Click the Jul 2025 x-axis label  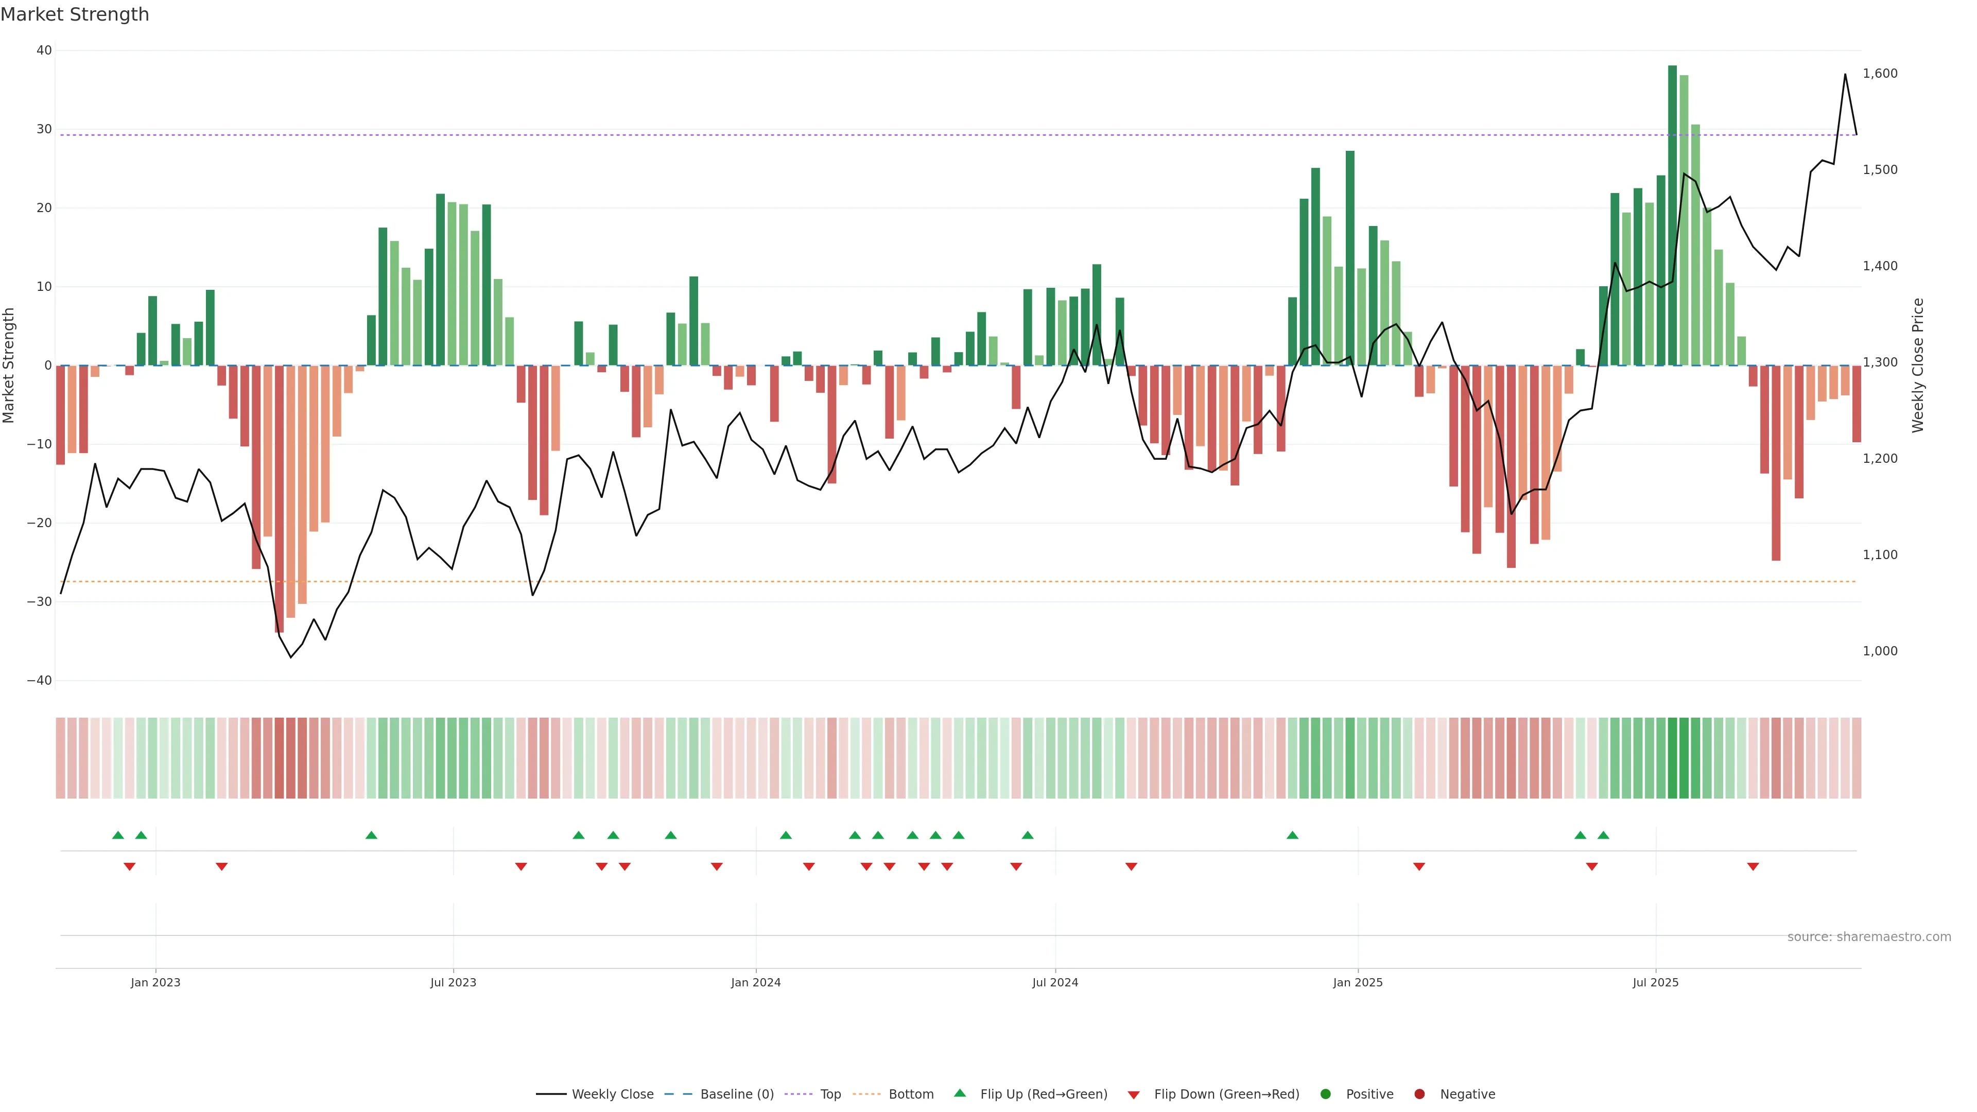[x=1655, y=983]
